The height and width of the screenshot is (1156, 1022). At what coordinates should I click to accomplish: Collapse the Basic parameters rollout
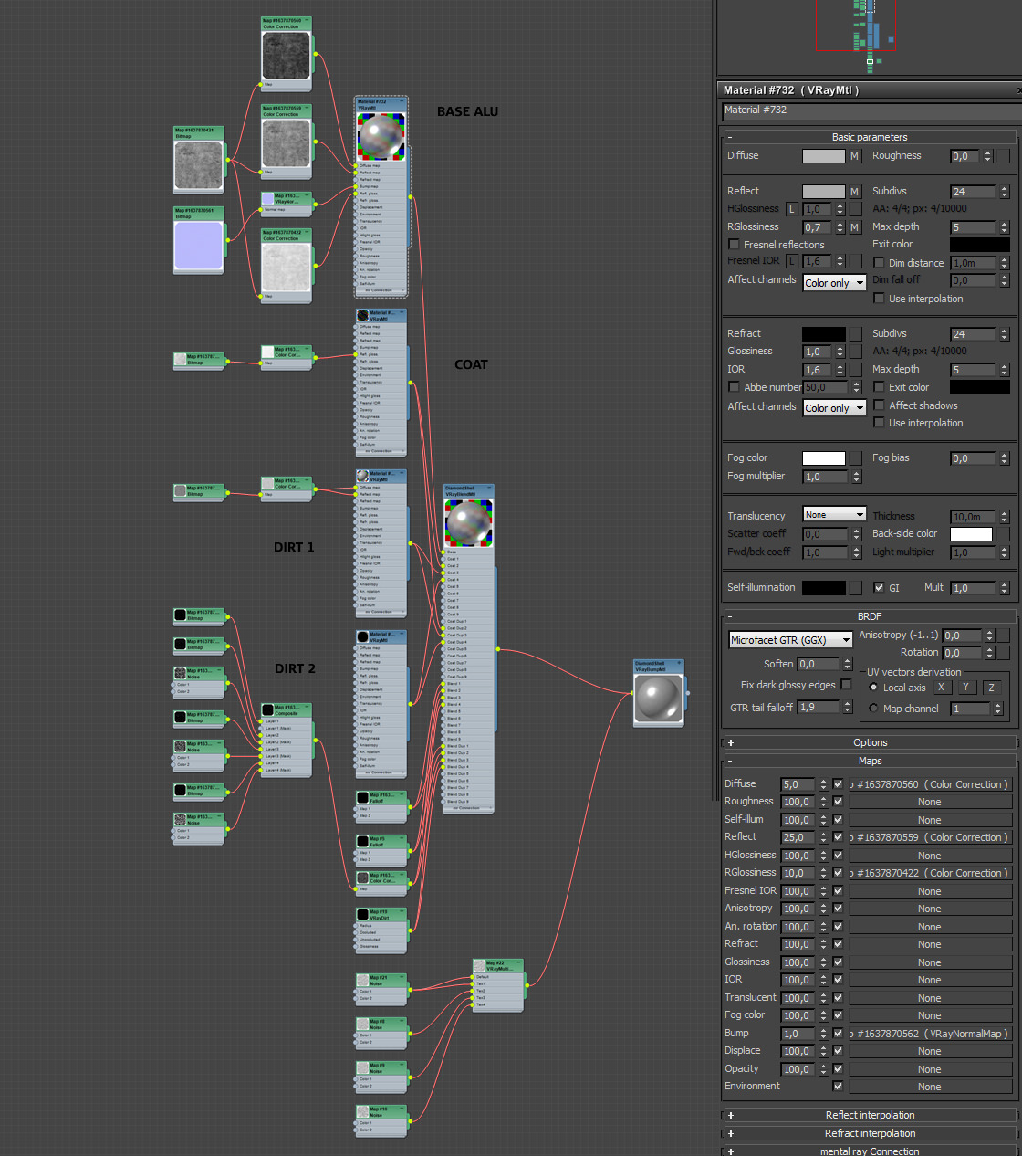click(870, 137)
